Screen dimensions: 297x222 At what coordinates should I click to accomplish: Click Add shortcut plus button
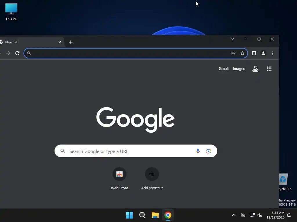click(x=152, y=174)
